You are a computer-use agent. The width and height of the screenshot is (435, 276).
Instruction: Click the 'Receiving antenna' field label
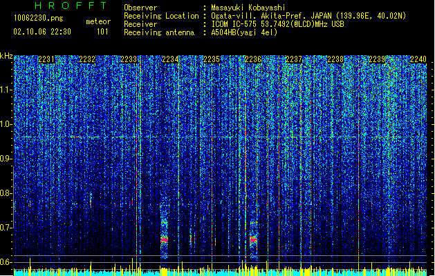click(159, 32)
